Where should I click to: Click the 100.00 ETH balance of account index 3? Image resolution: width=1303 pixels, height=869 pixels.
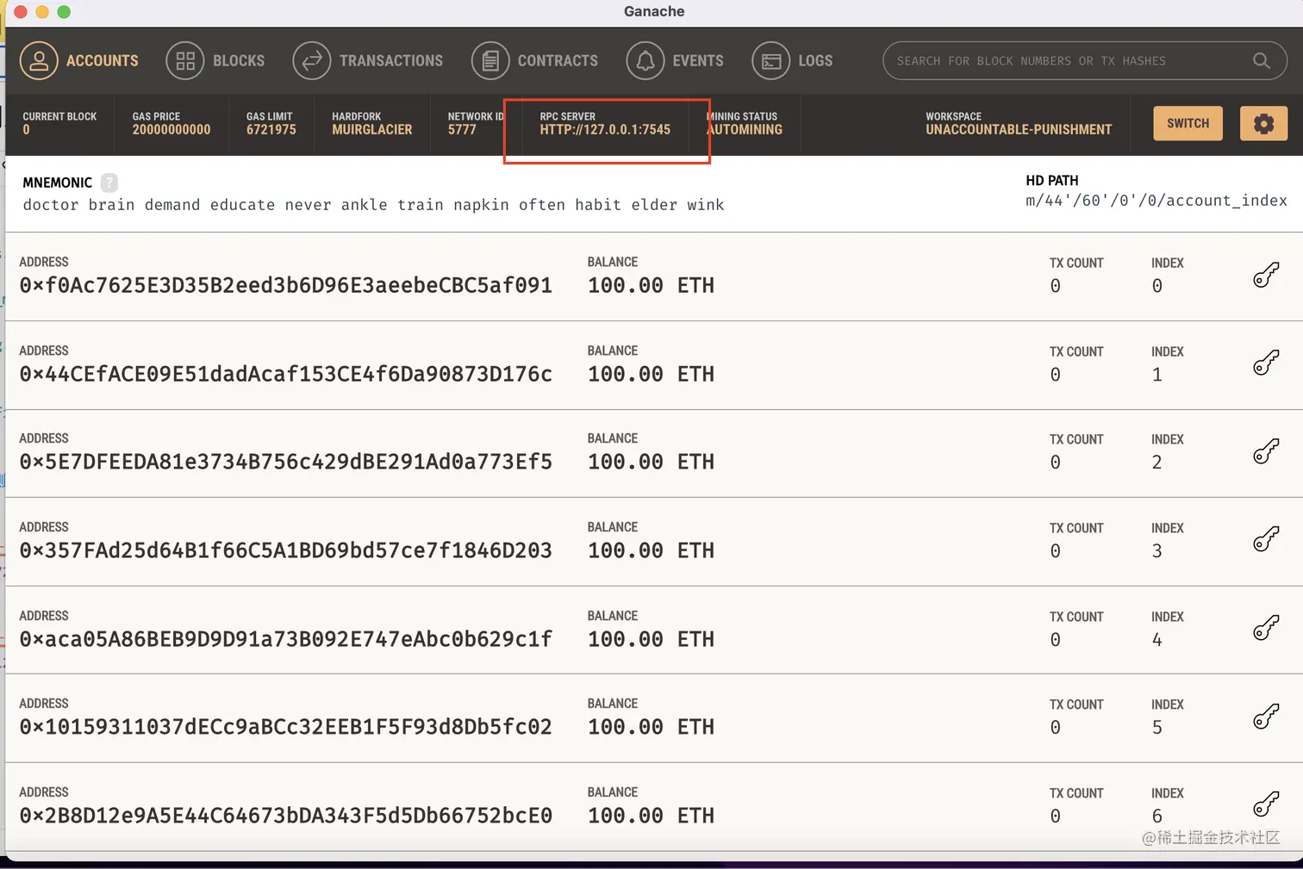point(651,550)
